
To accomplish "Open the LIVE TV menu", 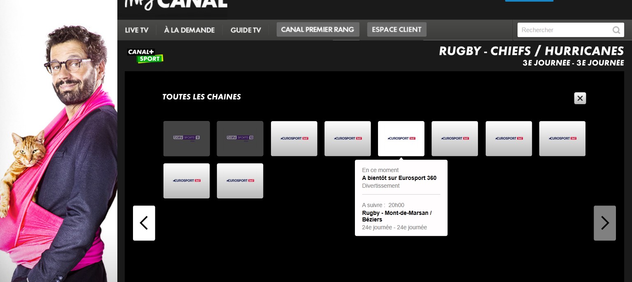I will 137,30.
